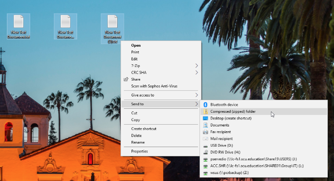Viewport: 334px width, 181px height.
Task: Expand the Give access to submenu arrow
Action: (x=196, y=95)
